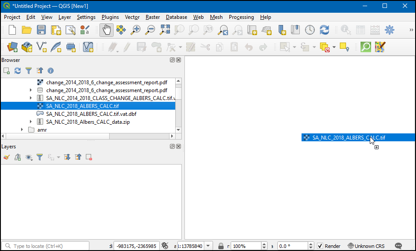Open the Processing Toolbox gear icon

tap(389, 30)
